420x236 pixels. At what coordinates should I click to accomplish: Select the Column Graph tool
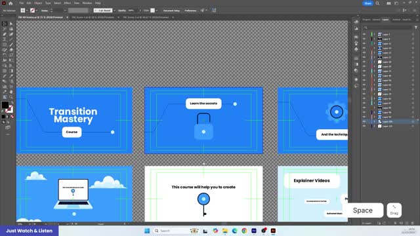[5, 87]
